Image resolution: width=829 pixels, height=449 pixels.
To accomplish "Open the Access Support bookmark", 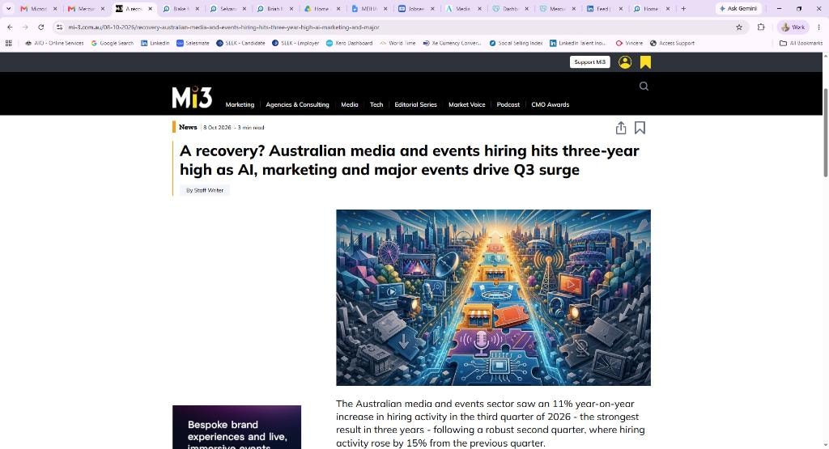I will pos(672,44).
